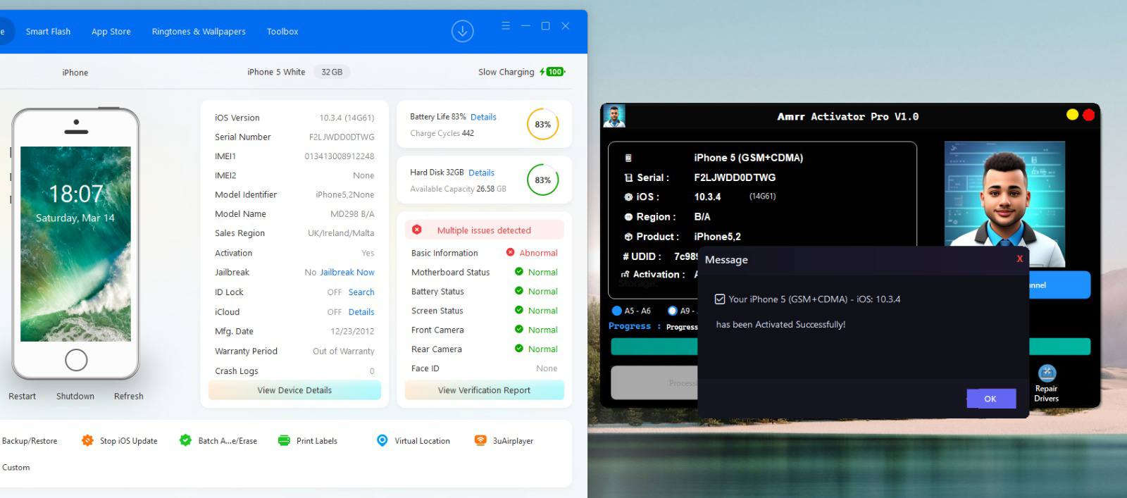
Task: Go to the App Store tab
Action: tap(111, 32)
